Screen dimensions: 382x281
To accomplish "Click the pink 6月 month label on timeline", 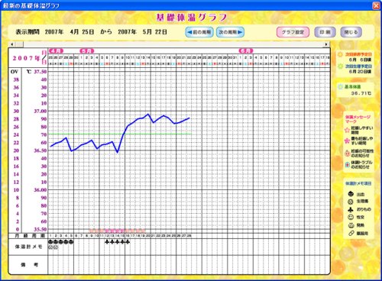I will (x=246, y=50).
